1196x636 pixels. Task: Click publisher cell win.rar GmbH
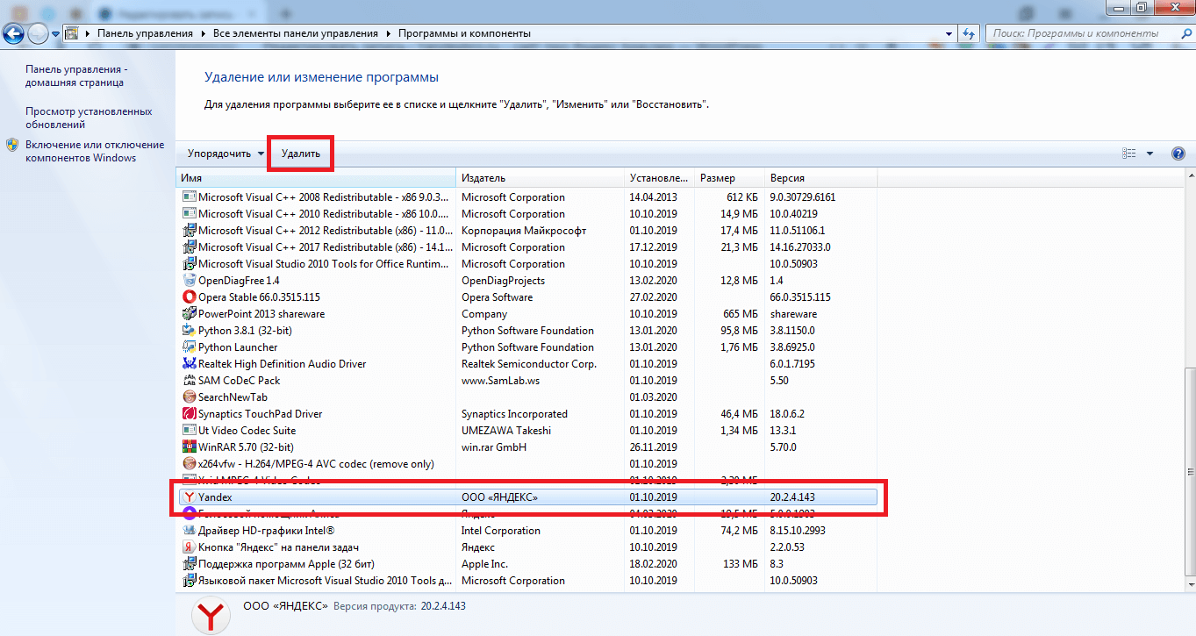coord(493,447)
